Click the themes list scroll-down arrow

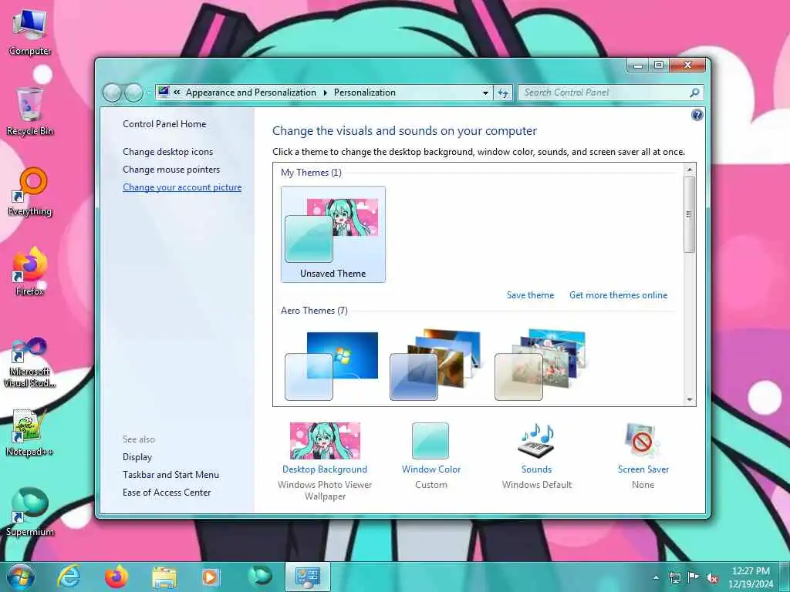[689, 400]
